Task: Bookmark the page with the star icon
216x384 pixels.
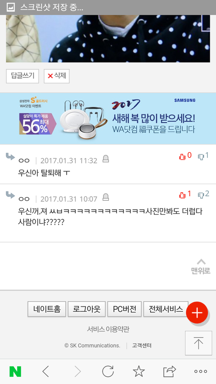Action: [139, 371]
